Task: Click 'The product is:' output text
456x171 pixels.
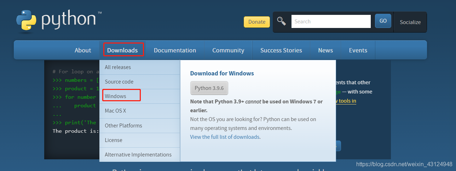Action: 76,131
